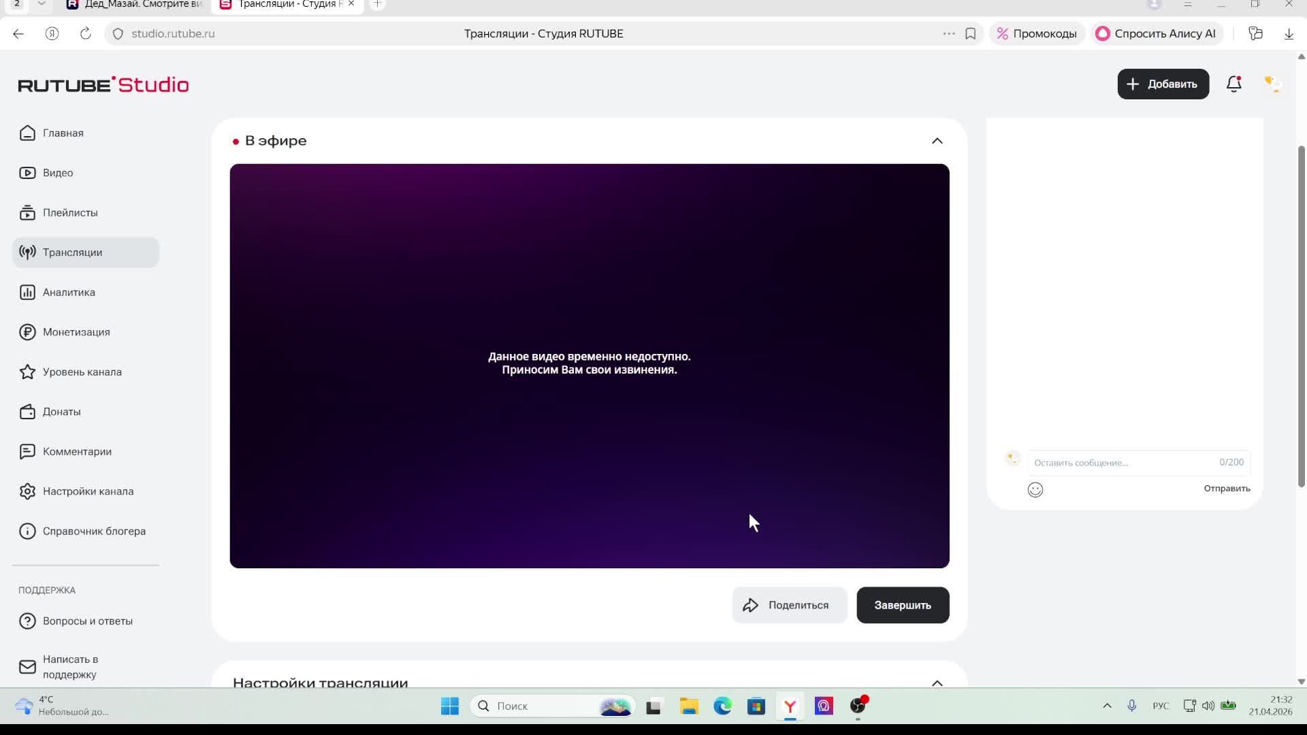Go to Монетизация in the sidebar
Viewport: 1307px width, 735px height.
tap(76, 332)
